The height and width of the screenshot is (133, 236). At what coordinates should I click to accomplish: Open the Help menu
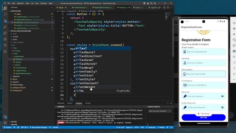[x=51, y=3]
